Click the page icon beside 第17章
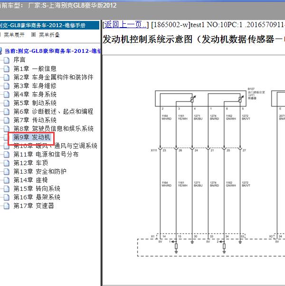This screenshot has height=286, width=285. [x=6, y=206]
